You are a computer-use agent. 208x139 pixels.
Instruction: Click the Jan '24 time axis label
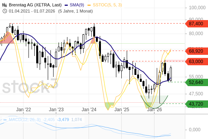click(89, 110)
